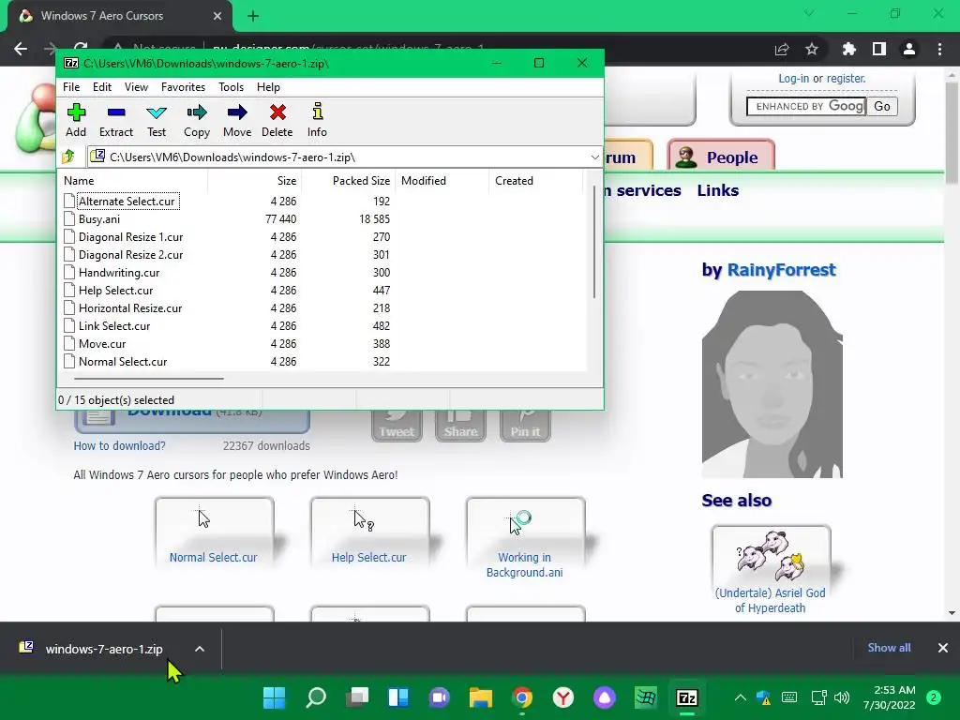The image size is (960, 720).
Task: Open Chrome side panel icon
Action: point(879,49)
